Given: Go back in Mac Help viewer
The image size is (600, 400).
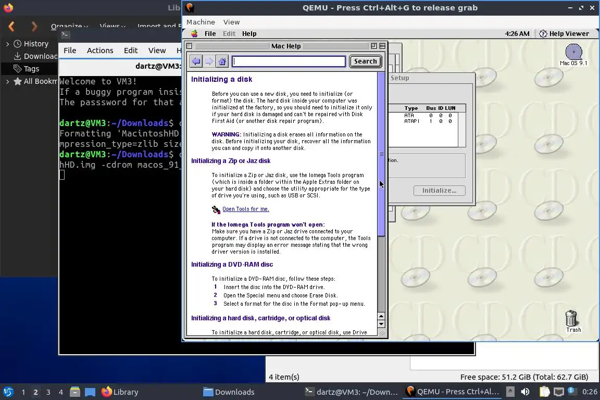Looking at the screenshot, I should (196, 61).
